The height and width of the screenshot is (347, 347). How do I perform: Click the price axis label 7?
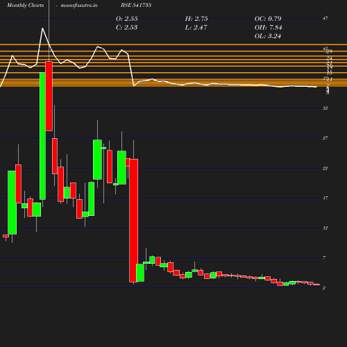[x=324, y=257]
